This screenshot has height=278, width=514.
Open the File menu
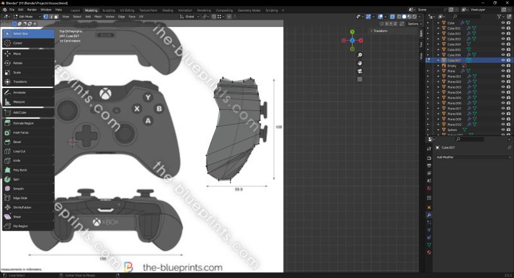pyautogui.click(x=12, y=10)
